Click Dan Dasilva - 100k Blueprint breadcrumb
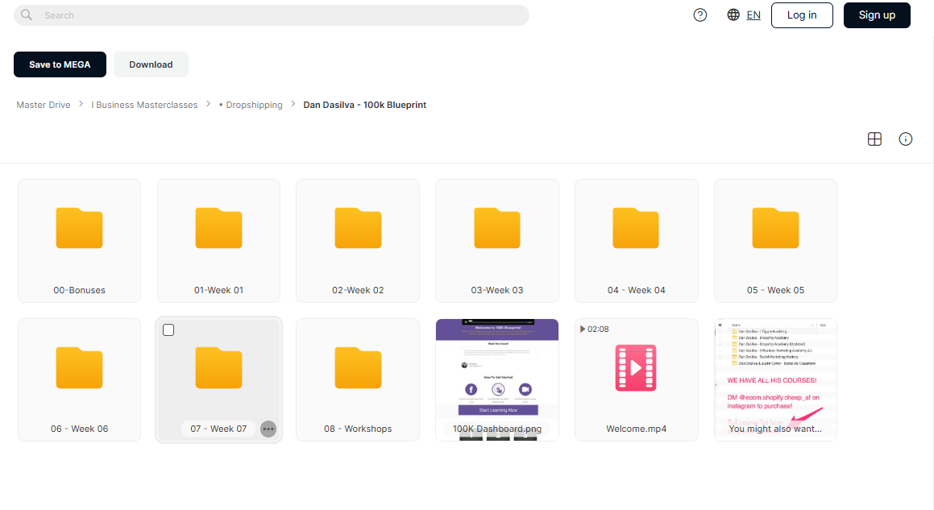 (364, 105)
